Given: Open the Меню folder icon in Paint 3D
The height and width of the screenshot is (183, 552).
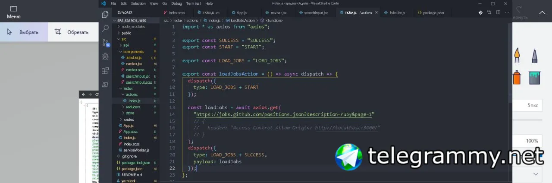Looking at the screenshot, I should coord(14,9).
